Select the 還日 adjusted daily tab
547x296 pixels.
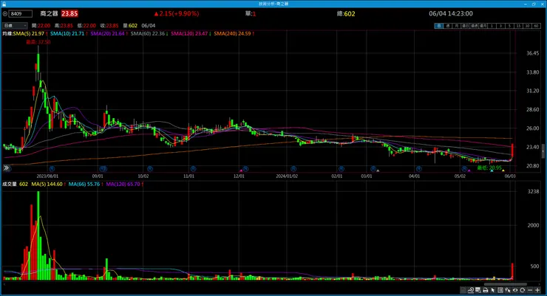[466, 26]
